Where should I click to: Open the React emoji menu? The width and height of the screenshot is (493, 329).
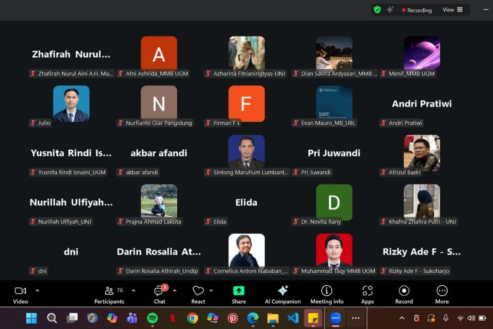(198, 294)
